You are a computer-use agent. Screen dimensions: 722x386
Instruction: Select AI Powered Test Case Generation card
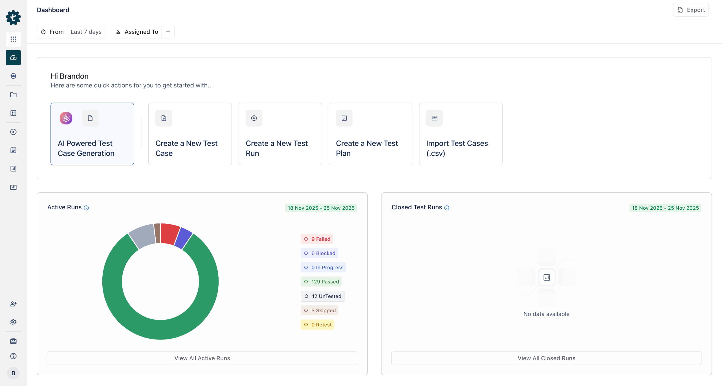(x=92, y=134)
